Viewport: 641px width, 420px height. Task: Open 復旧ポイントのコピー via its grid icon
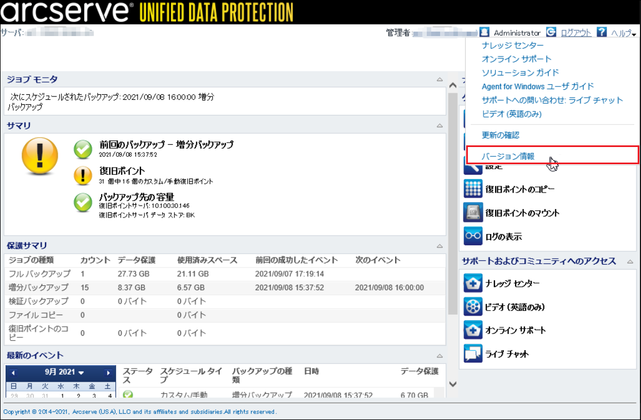(473, 189)
